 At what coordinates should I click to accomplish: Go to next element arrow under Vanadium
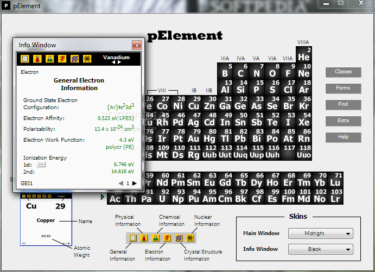click(119, 62)
